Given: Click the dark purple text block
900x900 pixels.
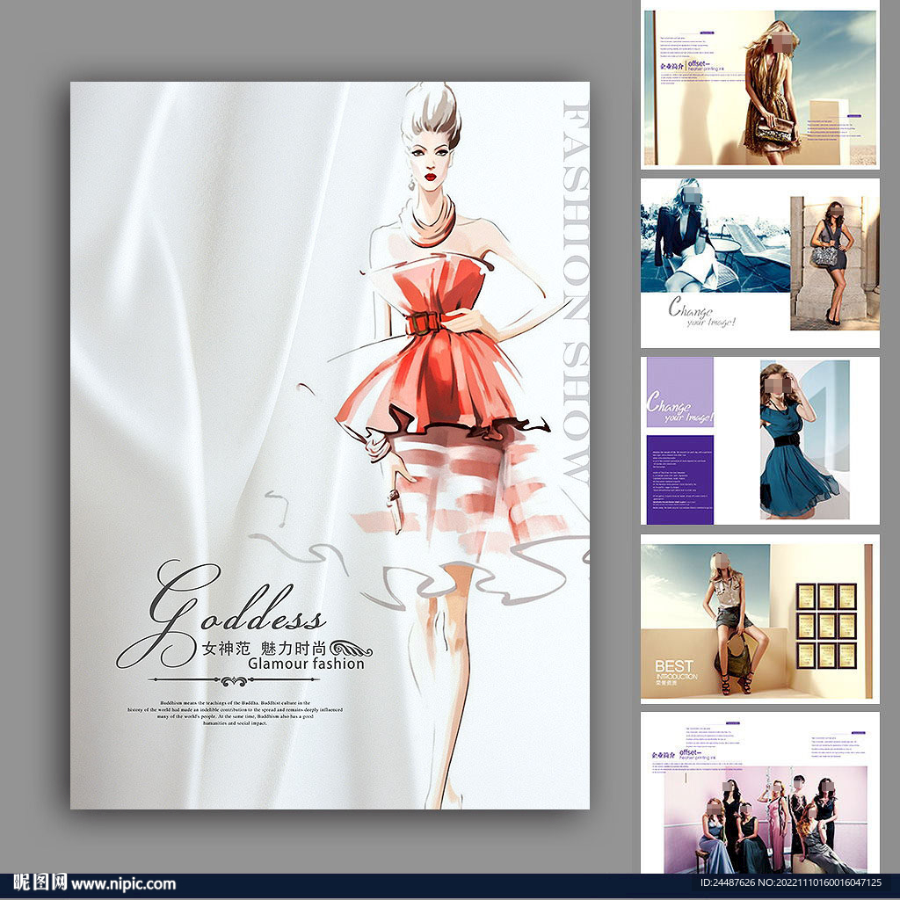Looking at the screenshot, I should click(680, 479).
